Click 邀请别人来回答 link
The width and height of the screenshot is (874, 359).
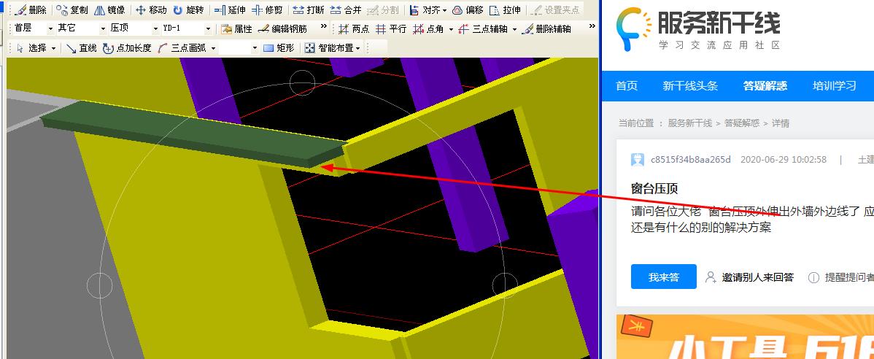pyautogui.click(x=750, y=277)
